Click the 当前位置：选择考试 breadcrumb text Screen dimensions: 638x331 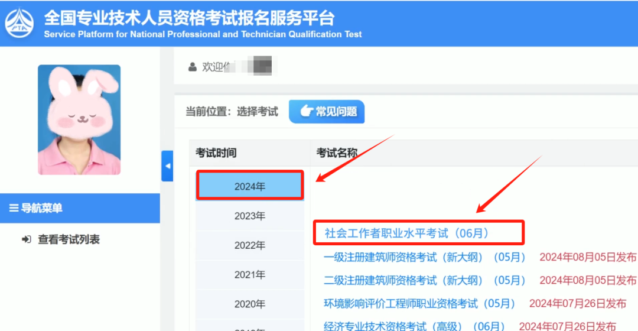(232, 112)
